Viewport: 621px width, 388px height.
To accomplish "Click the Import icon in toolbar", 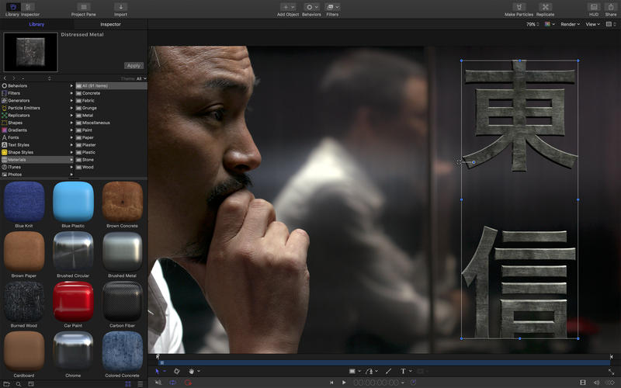I will pyautogui.click(x=120, y=7).
